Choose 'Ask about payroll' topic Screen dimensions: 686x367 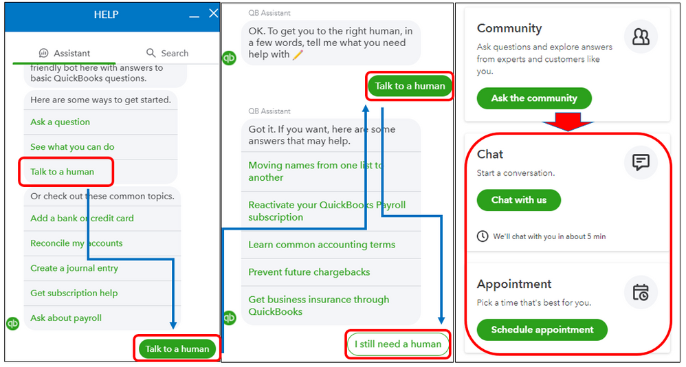pyautogui.click(x=66, y=318)
